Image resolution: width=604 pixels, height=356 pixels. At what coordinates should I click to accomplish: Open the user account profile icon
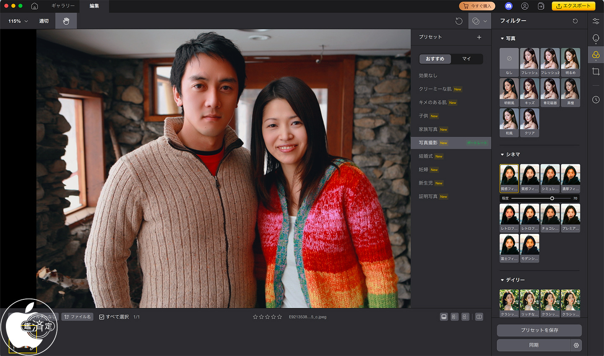point(525,6)
